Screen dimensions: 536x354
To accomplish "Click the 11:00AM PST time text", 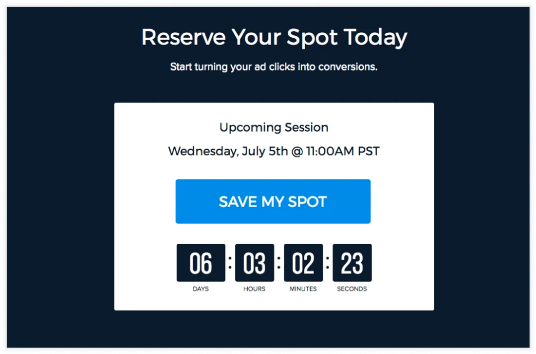I will click(x=342, y=151).
